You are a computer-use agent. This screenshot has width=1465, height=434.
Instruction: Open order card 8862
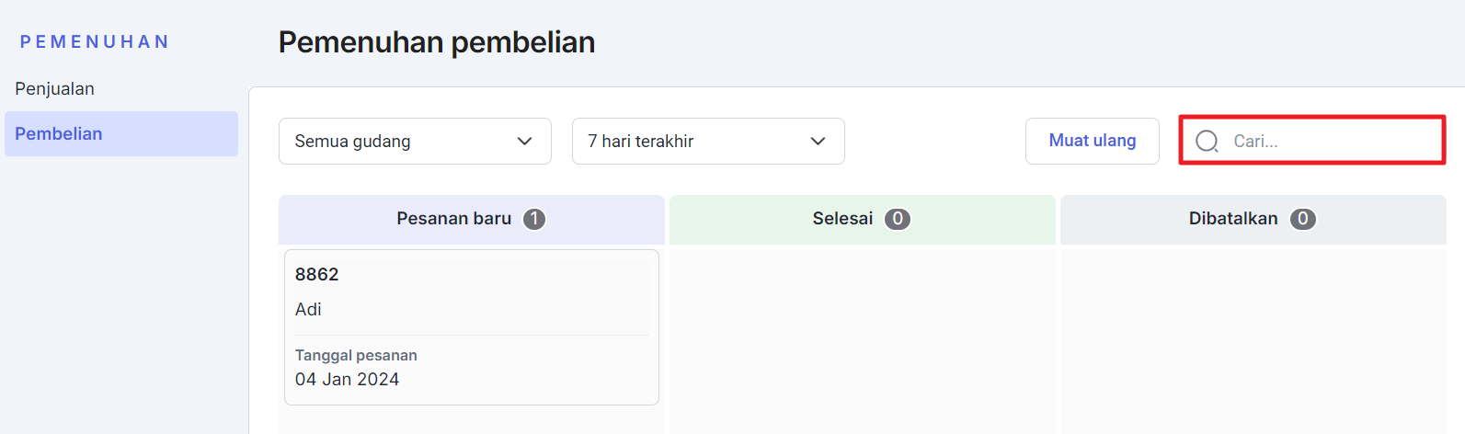click(472, 327)
